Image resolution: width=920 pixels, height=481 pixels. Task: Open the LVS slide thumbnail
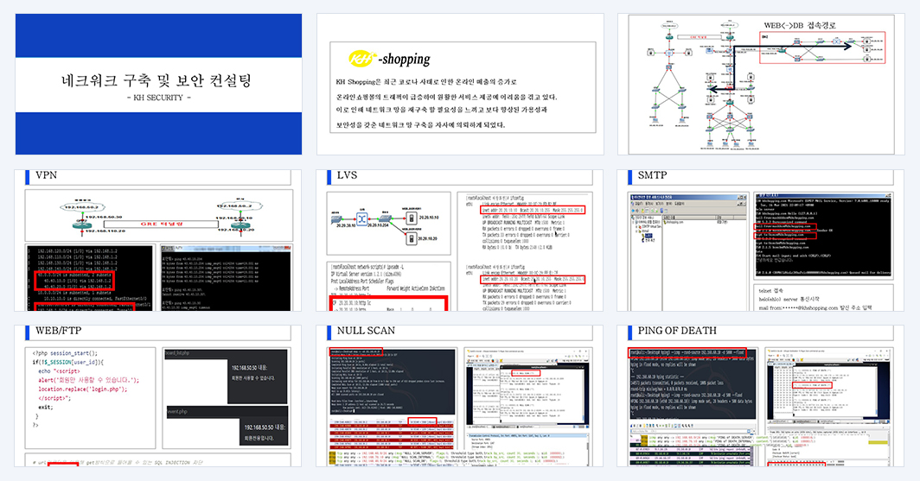(460, 240)
